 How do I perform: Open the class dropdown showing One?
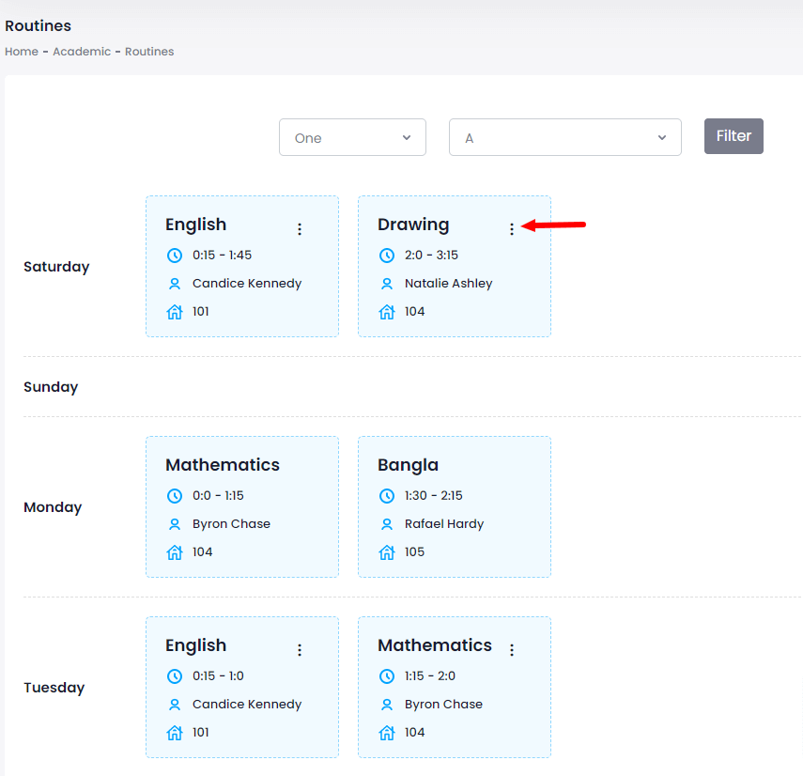[352, 137]
